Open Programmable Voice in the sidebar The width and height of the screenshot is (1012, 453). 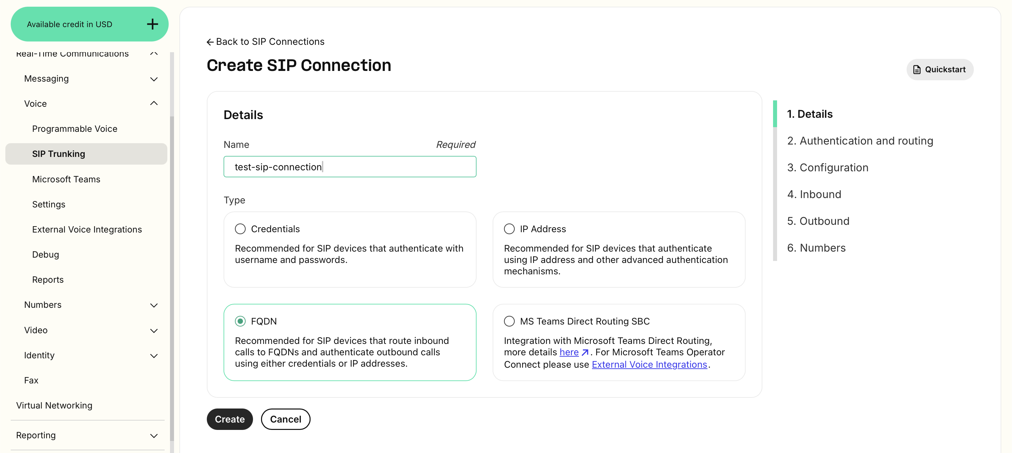(75, 129)
